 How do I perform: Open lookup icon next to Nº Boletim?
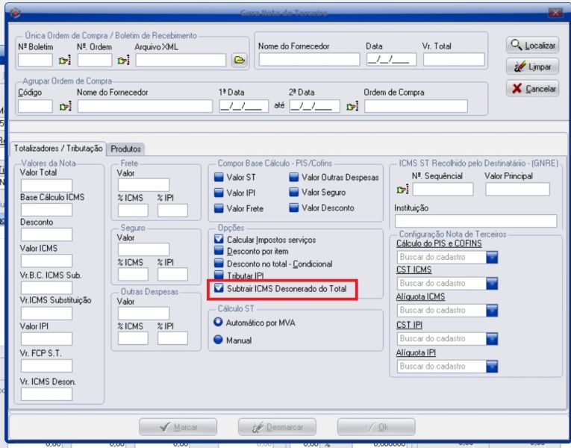pyautogui.click(x=65, y=60)
